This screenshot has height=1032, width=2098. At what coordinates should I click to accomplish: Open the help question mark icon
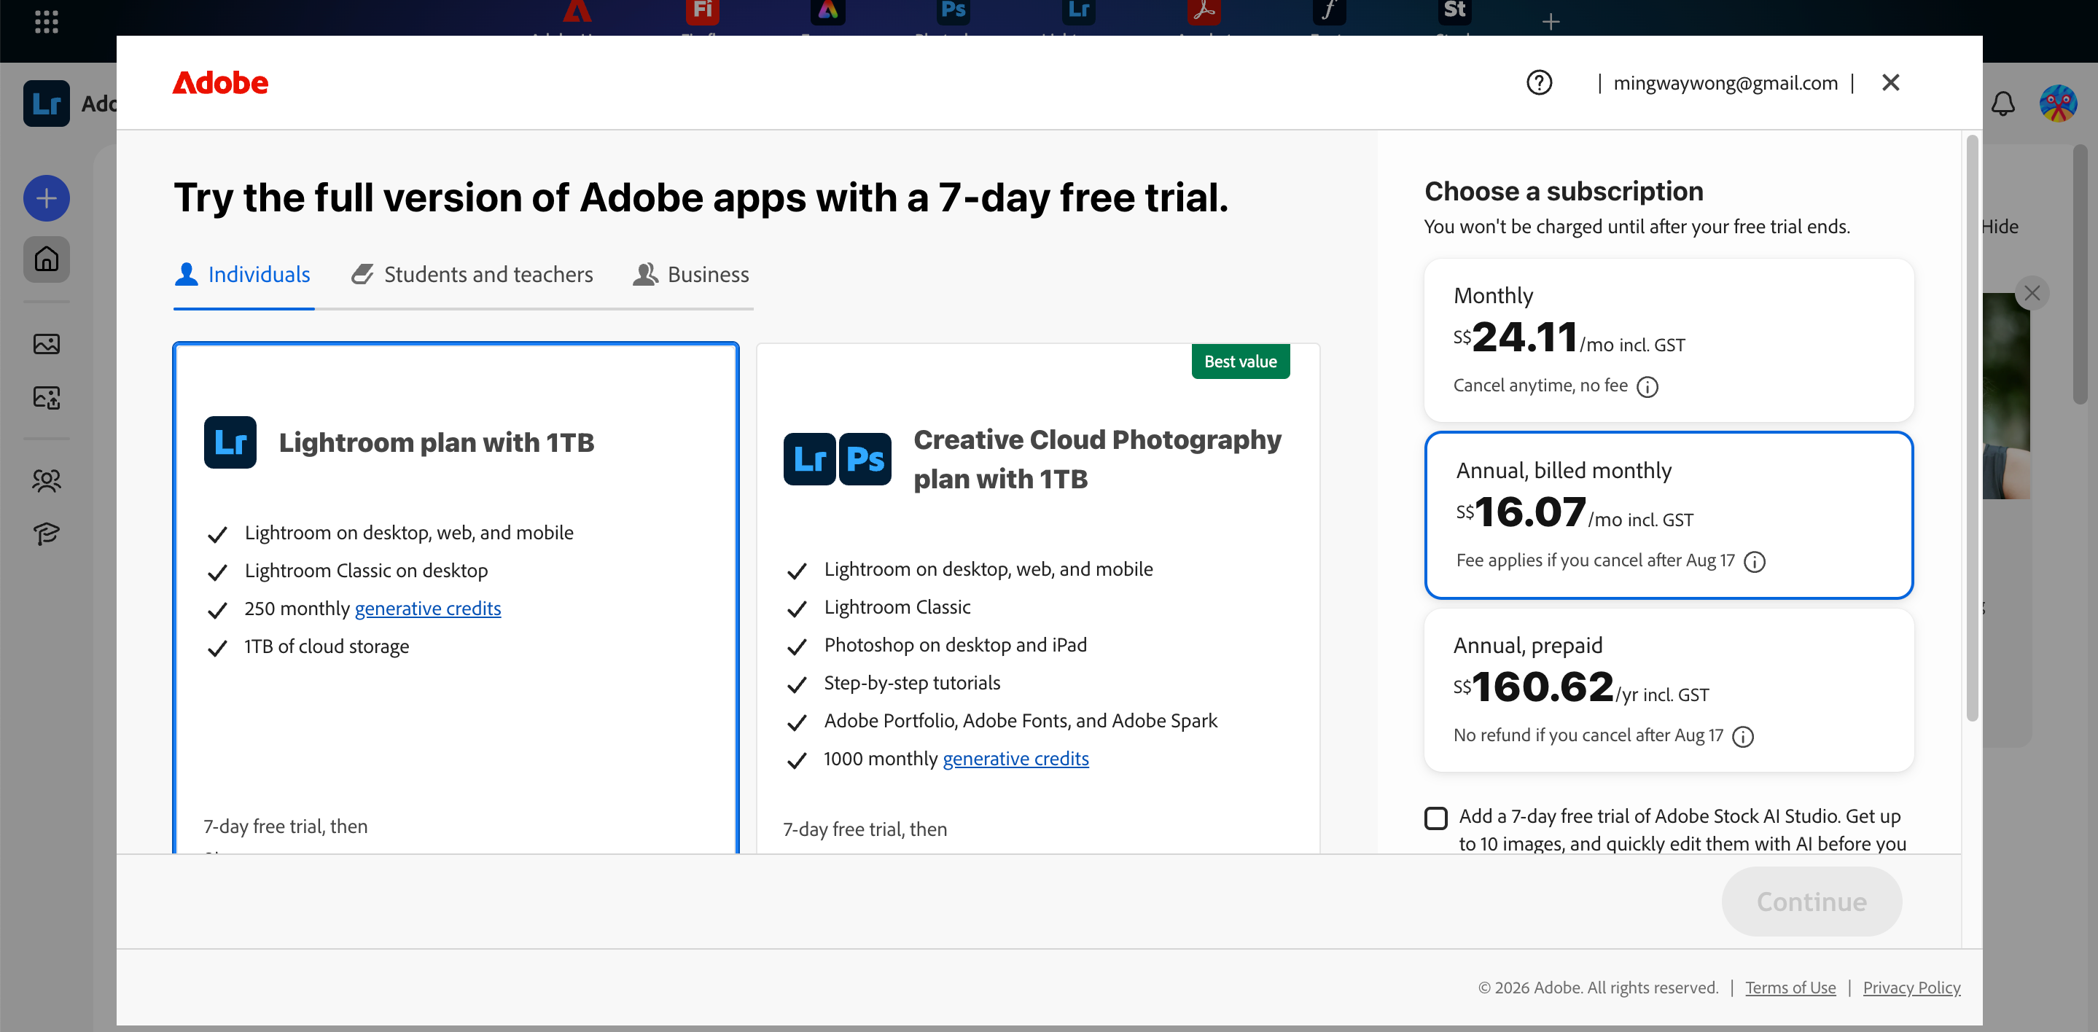[x=1538, y=82]
